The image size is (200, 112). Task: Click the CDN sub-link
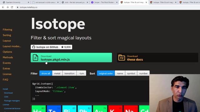click(6, 97)
